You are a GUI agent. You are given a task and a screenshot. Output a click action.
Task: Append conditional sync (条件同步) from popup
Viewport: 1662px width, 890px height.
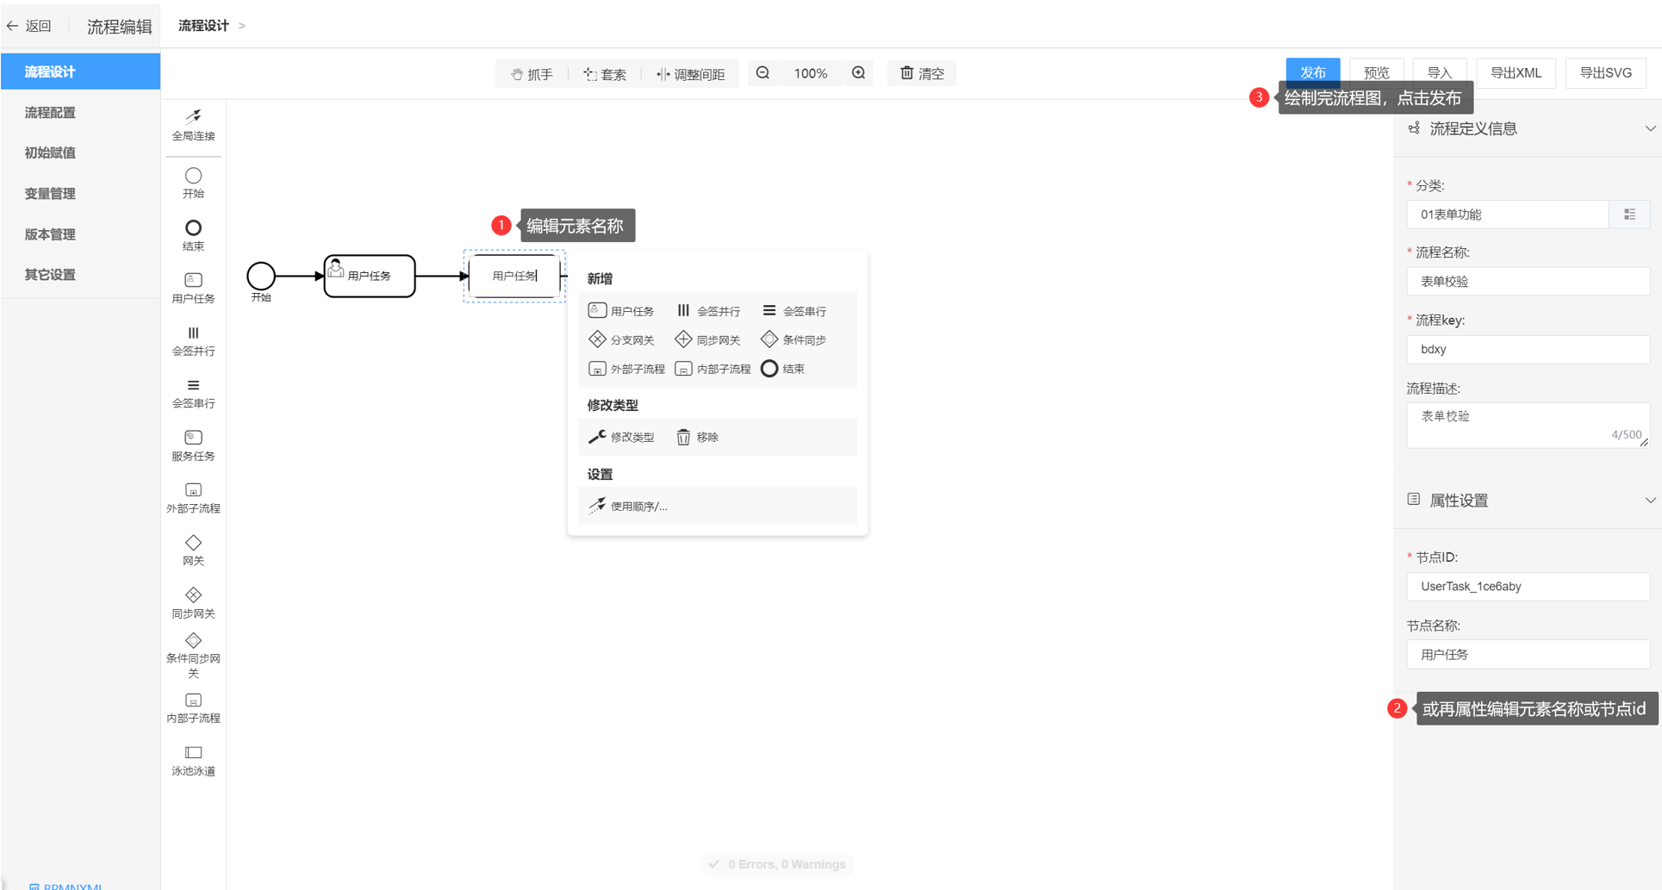coord(794,339)
